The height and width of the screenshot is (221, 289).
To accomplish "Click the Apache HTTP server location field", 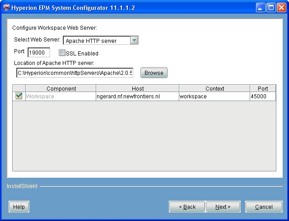I will pos(75,73).
